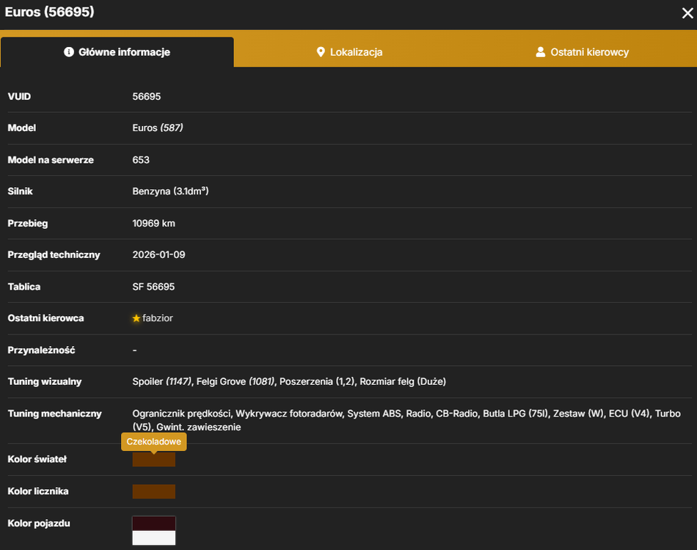Viewport: 697px width, 550px height.
Task: Click the Przynależność row label
Action: pos(41,350)
